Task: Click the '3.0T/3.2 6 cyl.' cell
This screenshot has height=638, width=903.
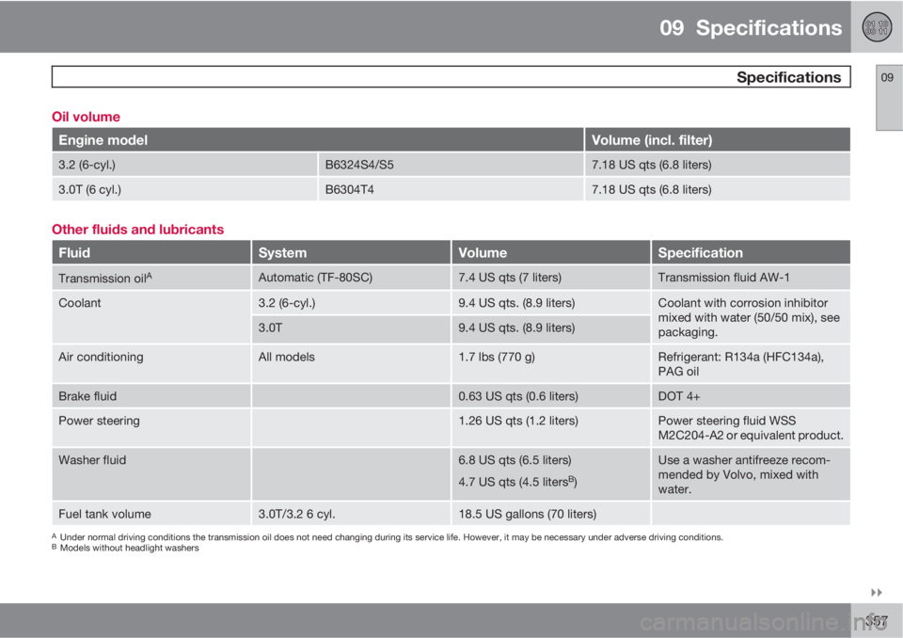Action: pos(351,514)
